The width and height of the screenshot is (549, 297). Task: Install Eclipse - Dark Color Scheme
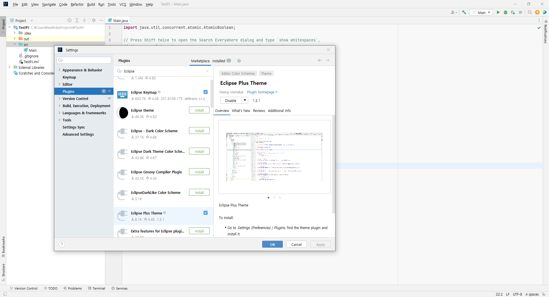pyautogui.click(x=199, y=131)
